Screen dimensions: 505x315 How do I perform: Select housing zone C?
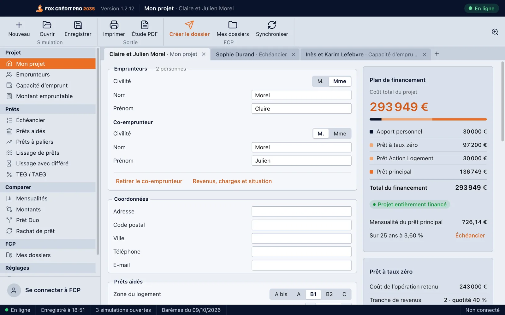(x=344, y=294)
